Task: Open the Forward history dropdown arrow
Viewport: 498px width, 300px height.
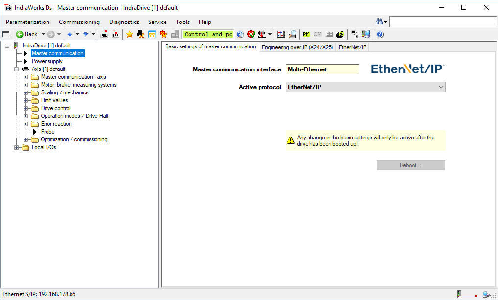Action: point(59,34)
